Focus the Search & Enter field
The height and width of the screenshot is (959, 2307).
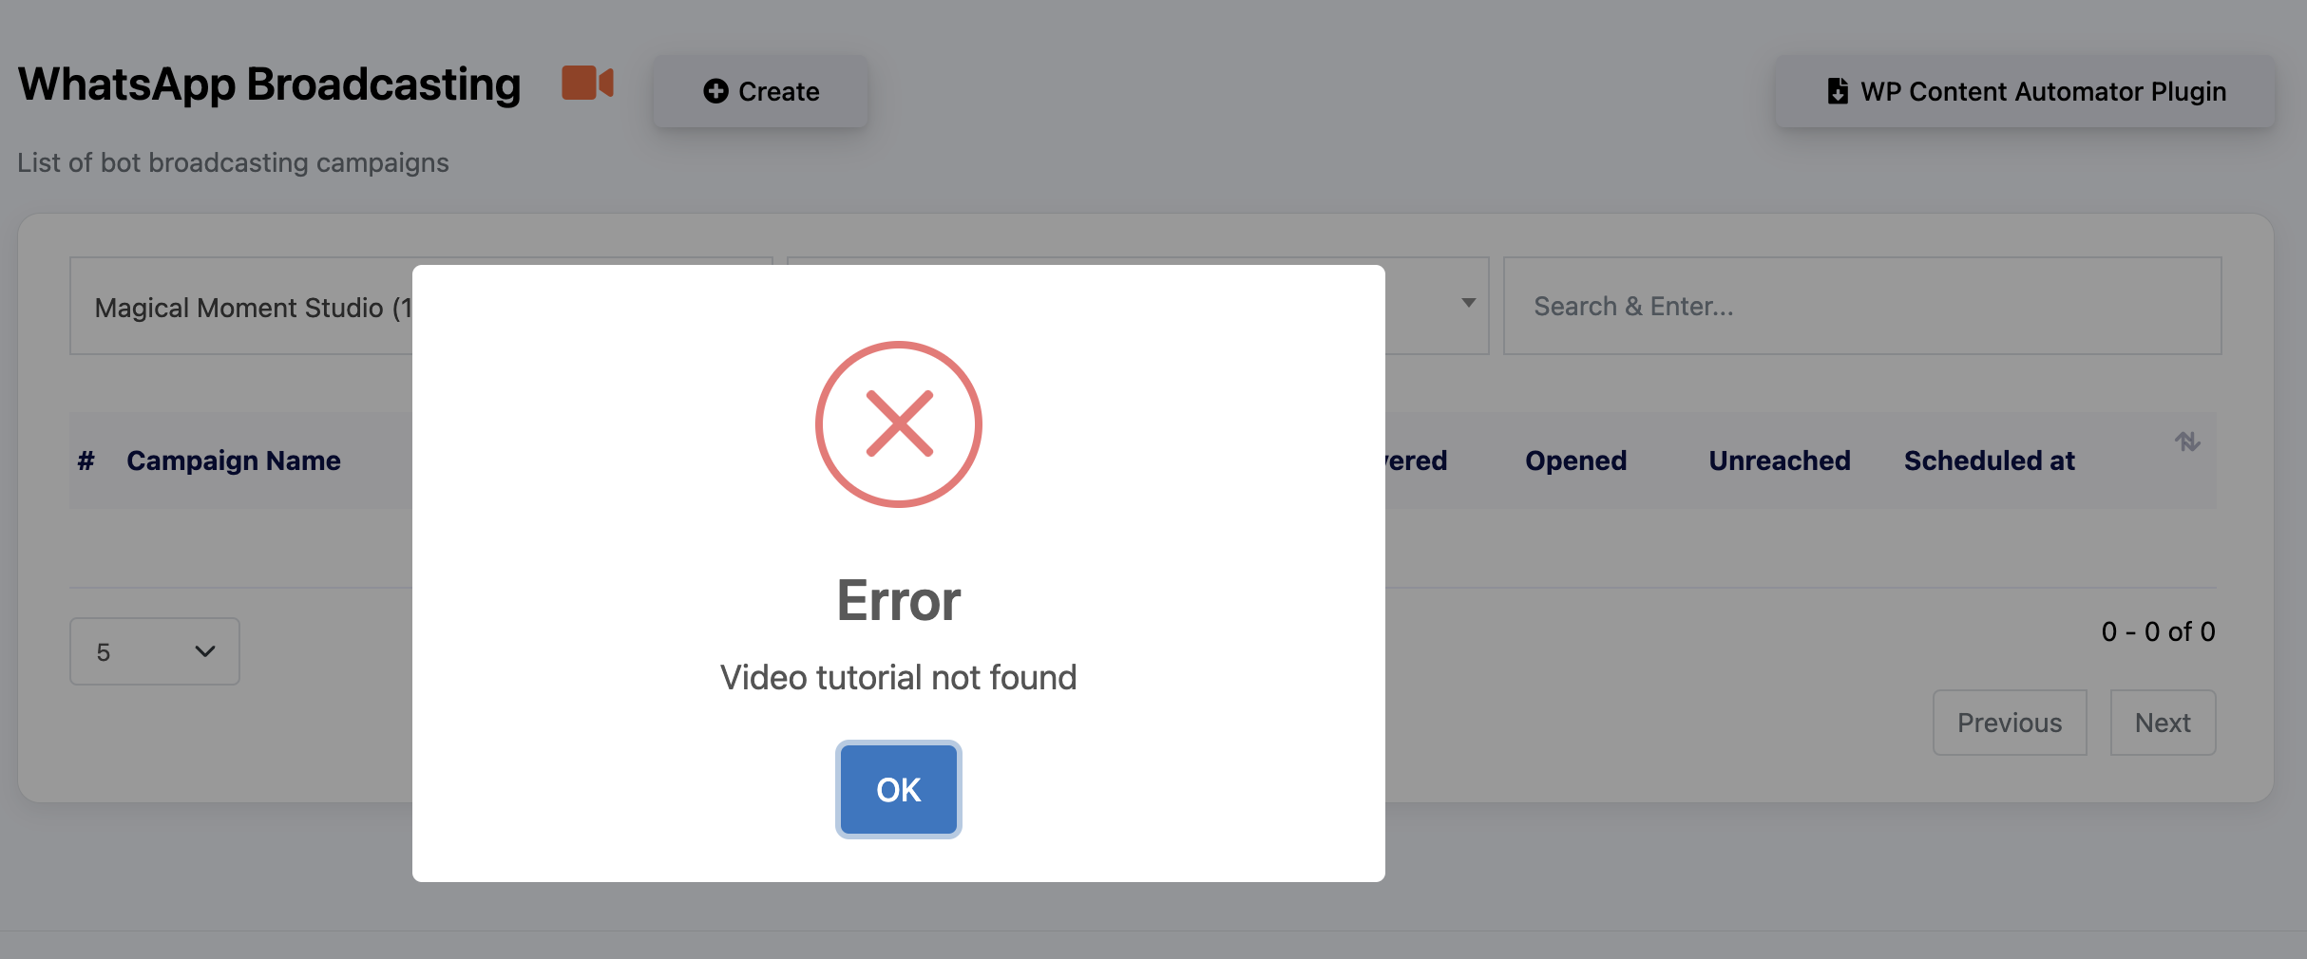click(x=1862, y=307)
